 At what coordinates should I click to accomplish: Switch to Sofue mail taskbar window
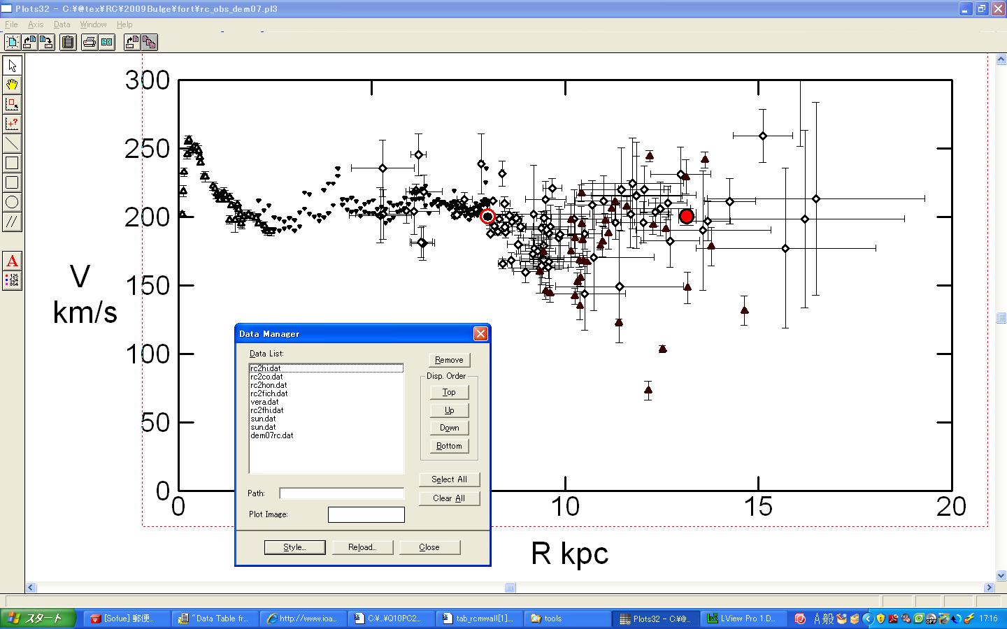click(128, 619)
